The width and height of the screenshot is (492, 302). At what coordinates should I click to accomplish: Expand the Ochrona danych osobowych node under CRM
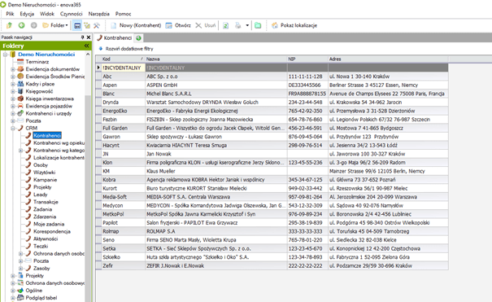20,254
